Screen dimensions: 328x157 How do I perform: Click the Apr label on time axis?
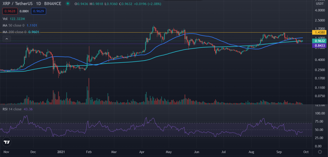pyautogui.click(x=143, y=152)
